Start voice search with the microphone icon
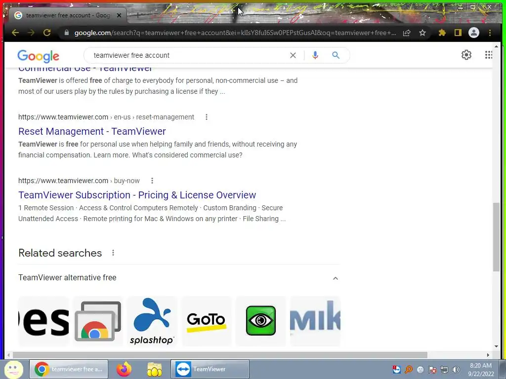 pyautogui.click(x=315, y=55)
